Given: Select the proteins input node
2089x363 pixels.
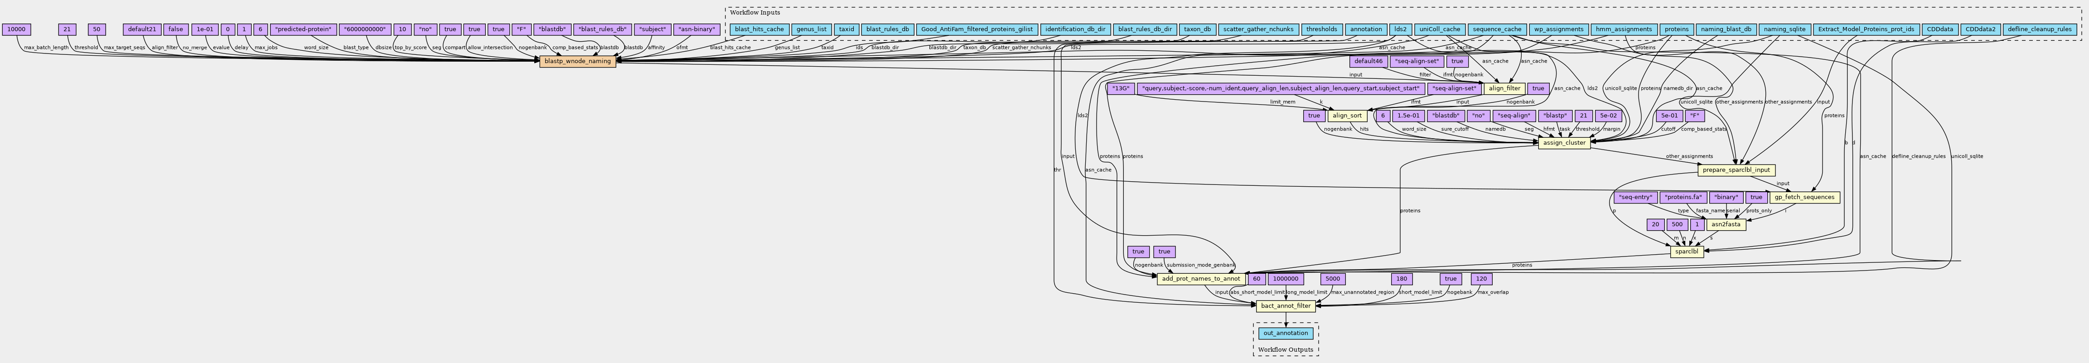Looking at the screenshot, I should tap(1675, 29).
